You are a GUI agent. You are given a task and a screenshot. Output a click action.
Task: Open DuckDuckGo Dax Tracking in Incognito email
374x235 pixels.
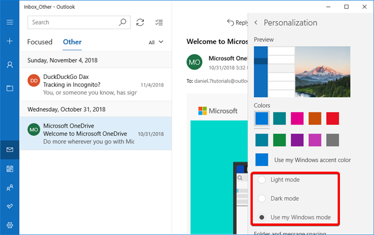pyautogui.click(x=96, y=85)
